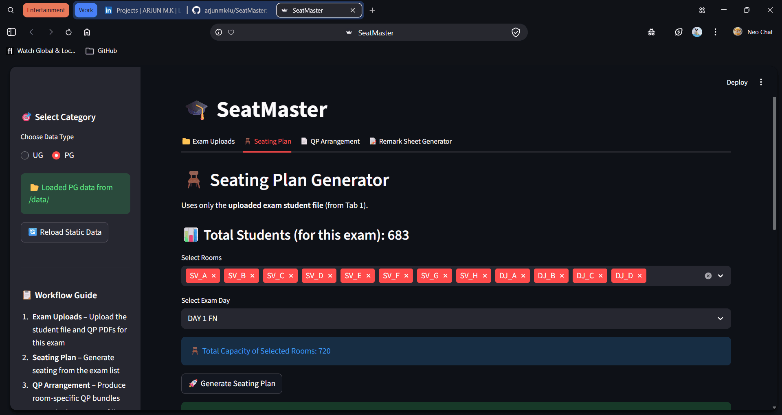The height and width of the screenshot is (415, 782).
Task: Open the browser three-dot menu
Action: (x=715, y=32)
